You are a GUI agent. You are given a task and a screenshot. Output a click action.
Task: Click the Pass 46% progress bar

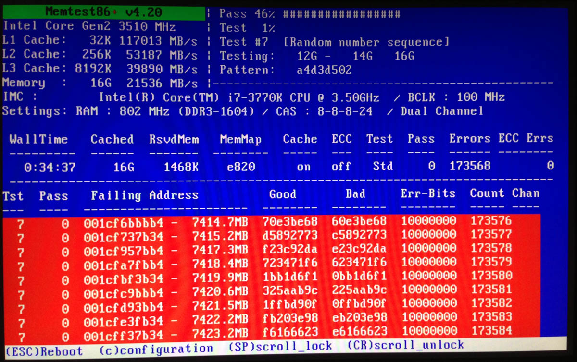[310, 14]
